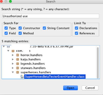Uncheck the Constructor option
This screenshot has height=95, width=103.
tap(20, 28)
